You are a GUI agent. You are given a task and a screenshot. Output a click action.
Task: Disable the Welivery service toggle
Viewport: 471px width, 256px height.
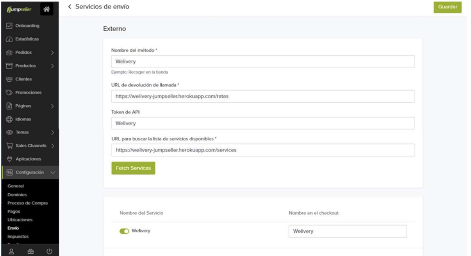pyautogui.click(x=125, y=231)
